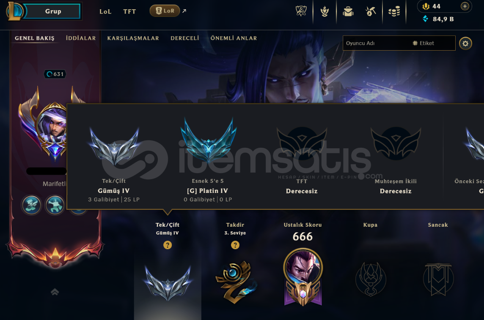
Task: Click the Ustalık Skoru champion mastery portrait
Action: (303, 277)
